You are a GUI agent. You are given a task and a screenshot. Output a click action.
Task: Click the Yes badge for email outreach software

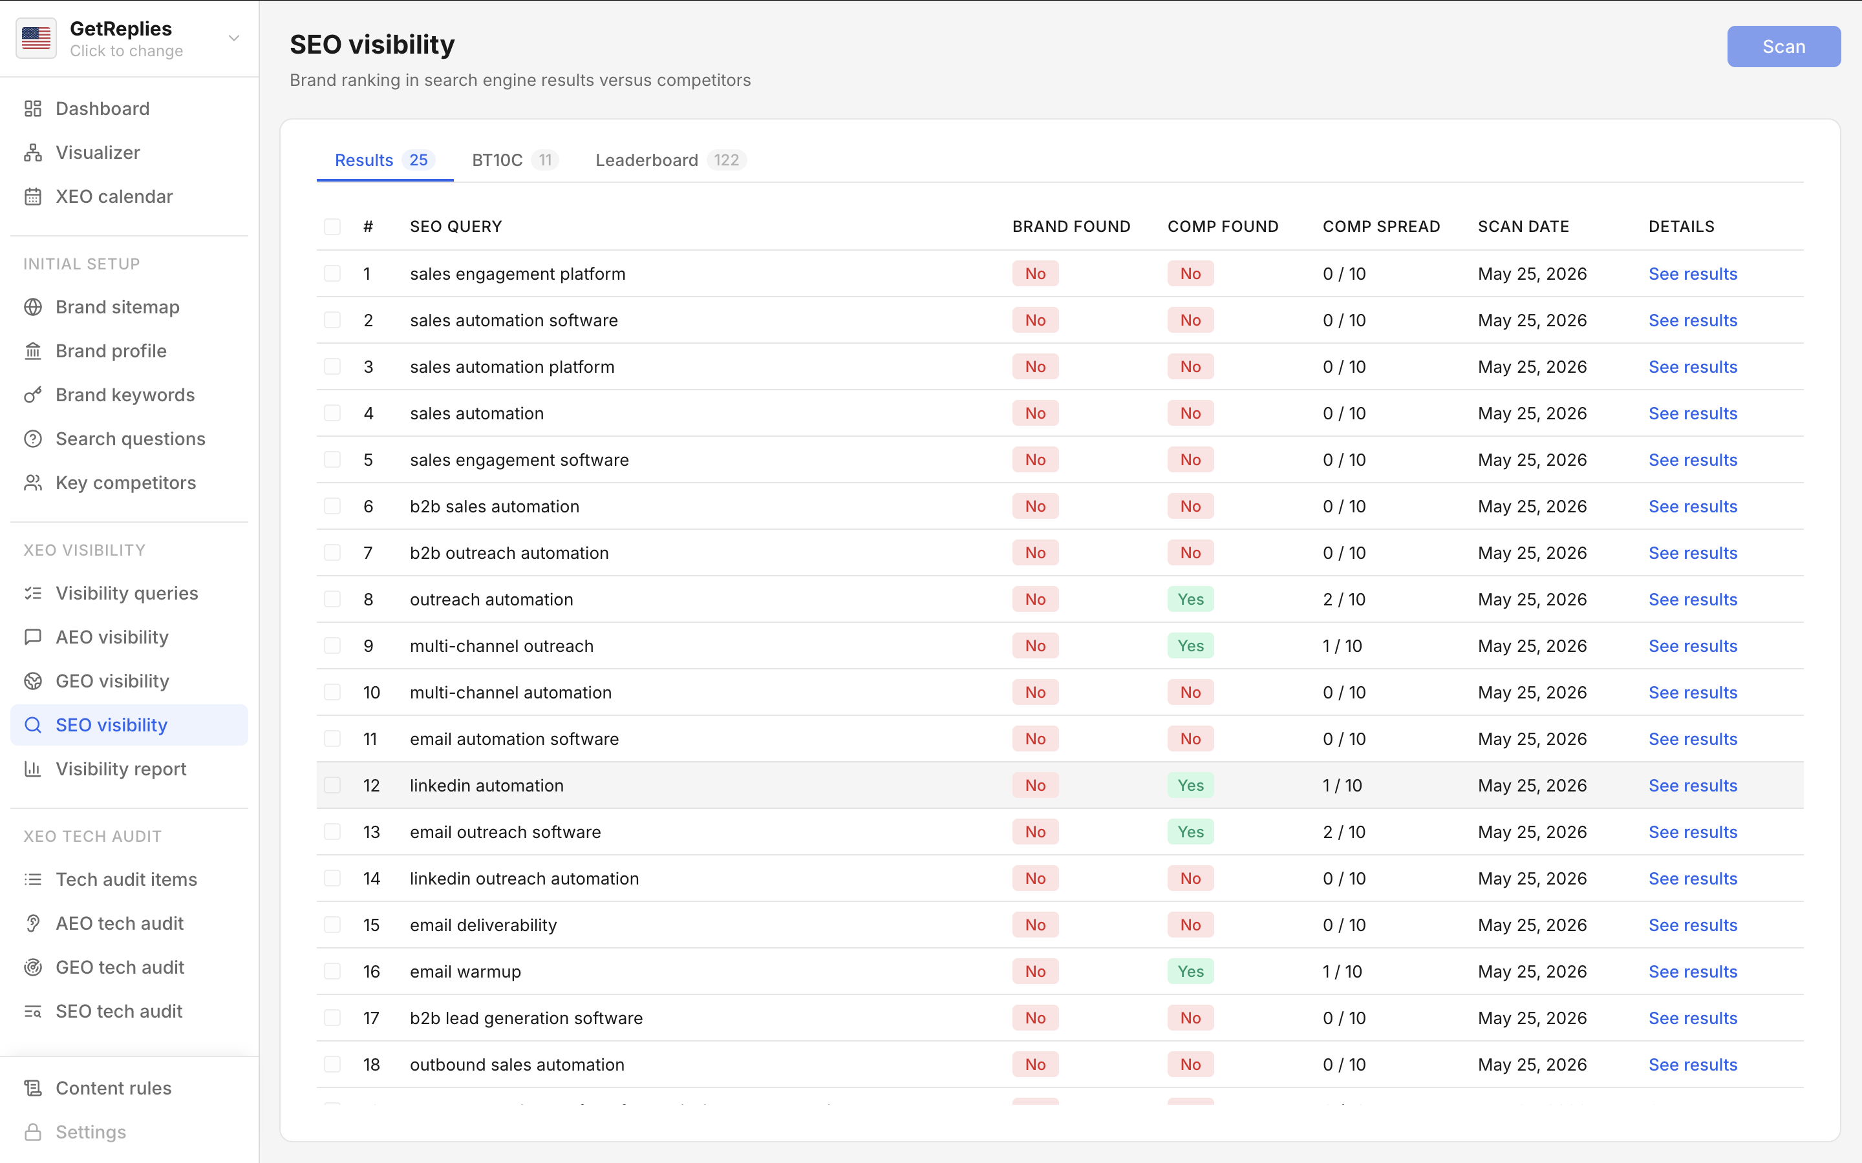[1190, 832]
